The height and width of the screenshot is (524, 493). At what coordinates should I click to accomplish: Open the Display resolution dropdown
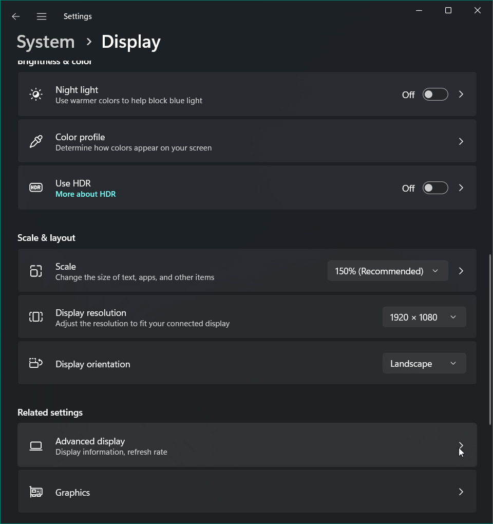(x=424, y=317)
